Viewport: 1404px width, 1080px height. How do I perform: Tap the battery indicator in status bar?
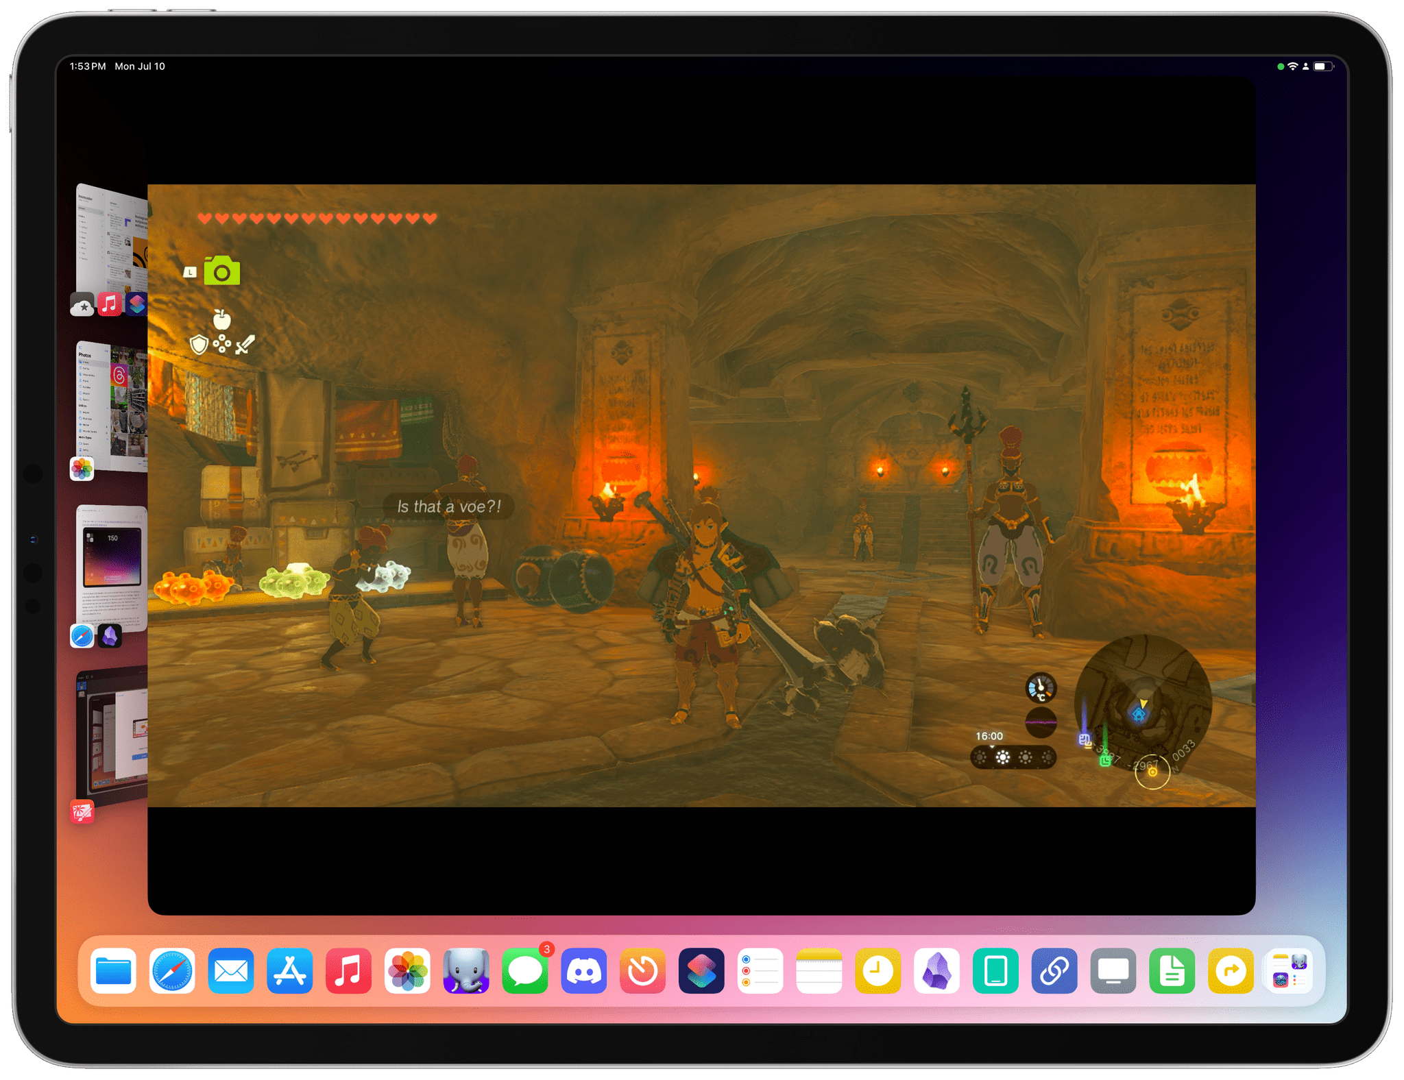(x=1324, y=66)
